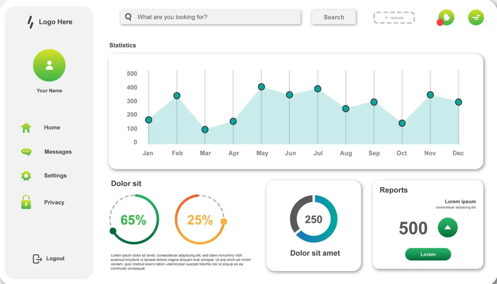Open the green hamburger menu icon

pyautogui.click(x=476, y=17)
